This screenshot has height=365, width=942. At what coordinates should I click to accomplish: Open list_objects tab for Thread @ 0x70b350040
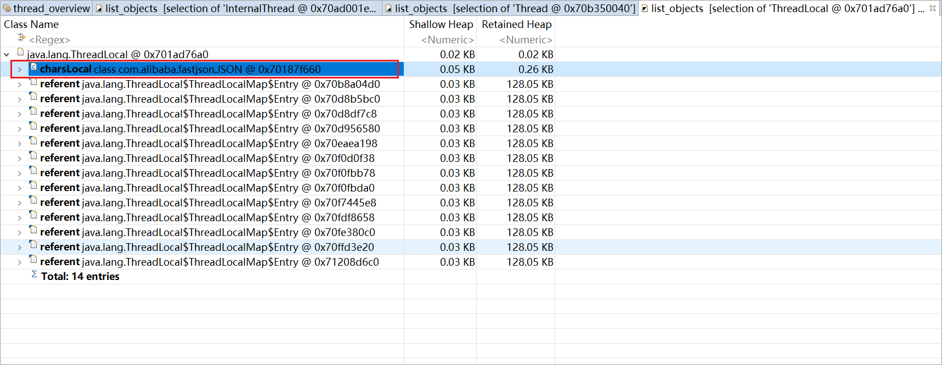510,8
